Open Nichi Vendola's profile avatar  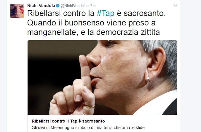click(x=17, y=11)
